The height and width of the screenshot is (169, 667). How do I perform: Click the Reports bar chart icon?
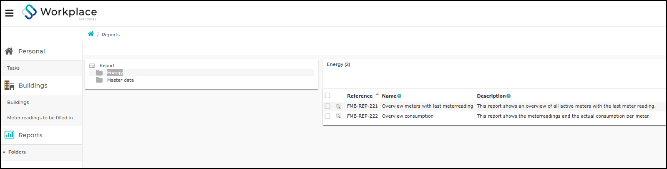9,135
